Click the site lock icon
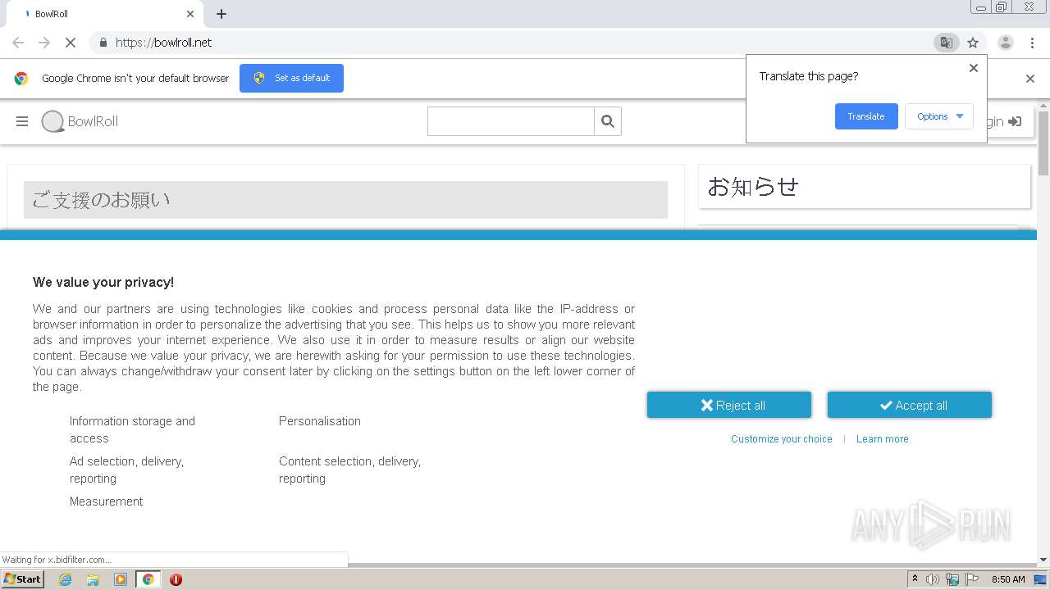 [103, 43]
